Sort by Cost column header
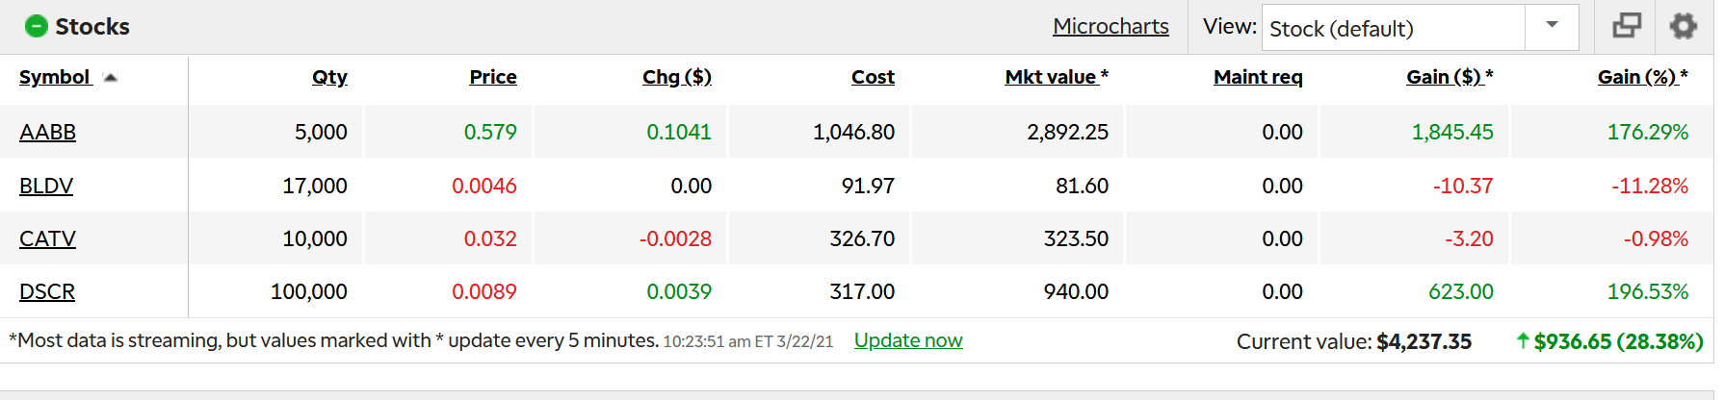This screenshot has width=1724, height=400. tap(873, 77)
